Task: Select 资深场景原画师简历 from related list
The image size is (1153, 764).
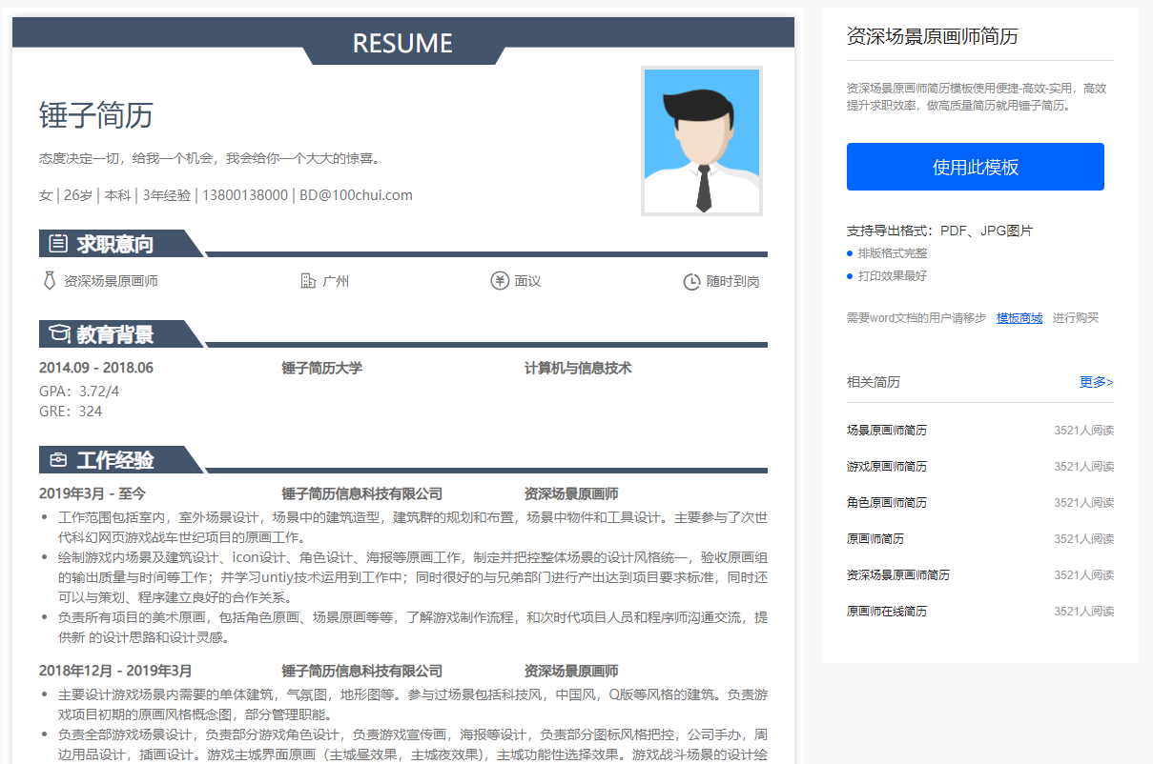Action: [x=901, y=574]
